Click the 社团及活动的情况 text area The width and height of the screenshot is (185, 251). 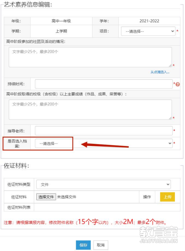point(90,57)
